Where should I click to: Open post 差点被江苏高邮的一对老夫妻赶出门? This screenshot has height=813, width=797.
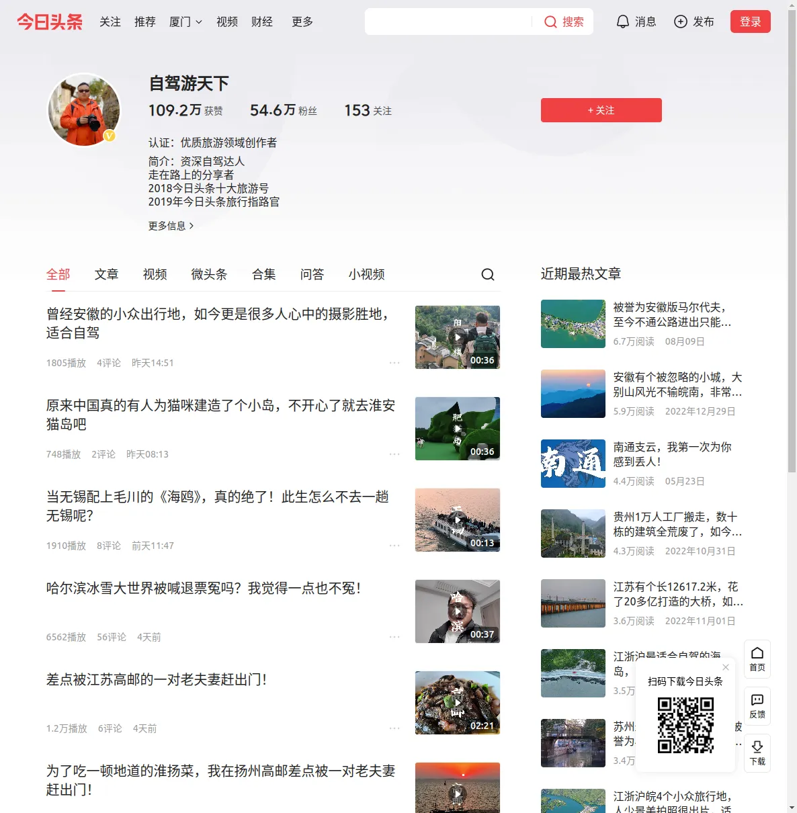pos(157,680)
